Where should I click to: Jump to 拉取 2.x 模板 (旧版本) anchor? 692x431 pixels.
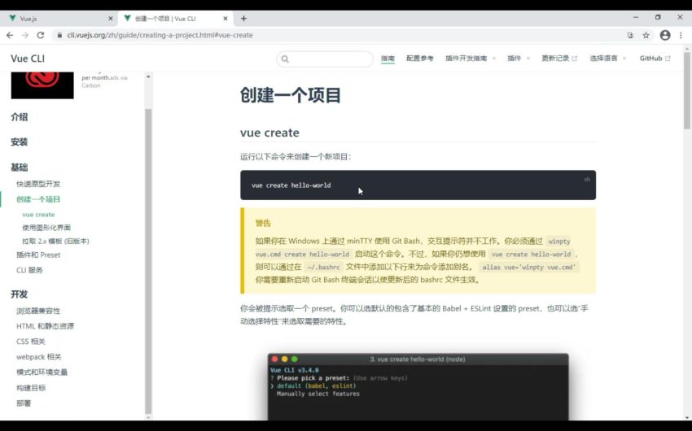pyautogui.click(x=55, y=241)
